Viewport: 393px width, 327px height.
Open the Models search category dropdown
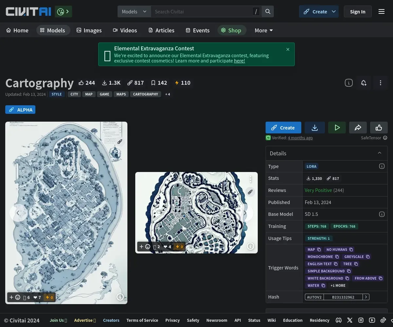coord(134,11)
